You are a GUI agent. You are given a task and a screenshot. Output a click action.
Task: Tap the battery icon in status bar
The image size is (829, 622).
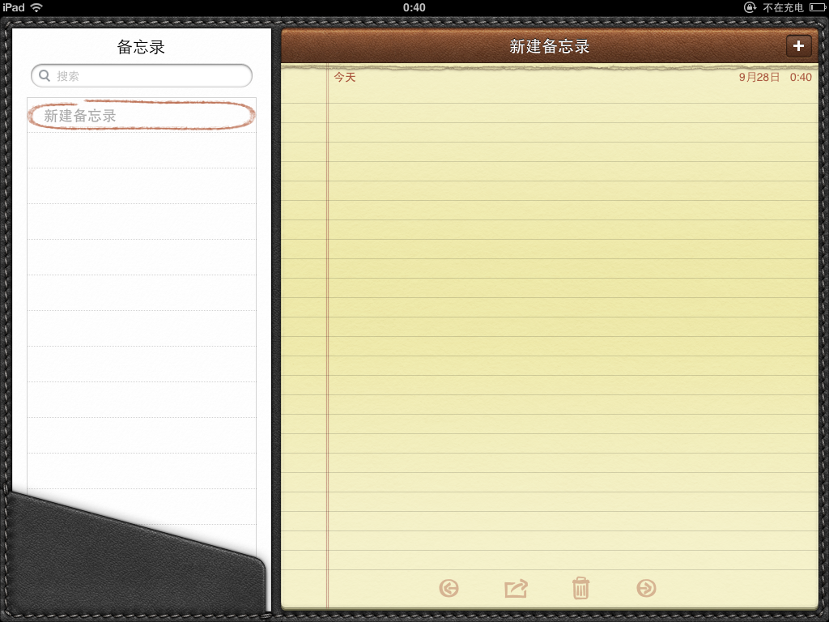(817, 7)
